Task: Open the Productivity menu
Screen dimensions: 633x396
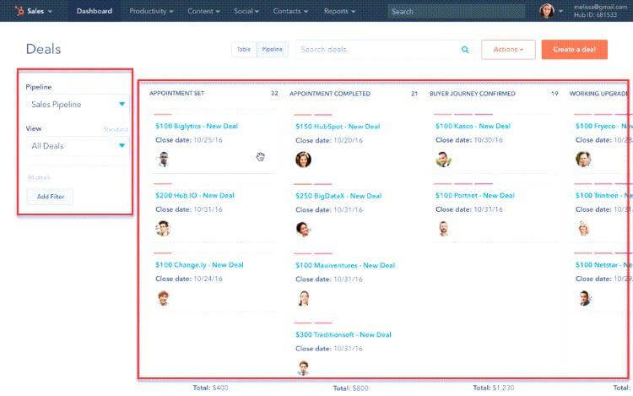Action: [151, 11]
